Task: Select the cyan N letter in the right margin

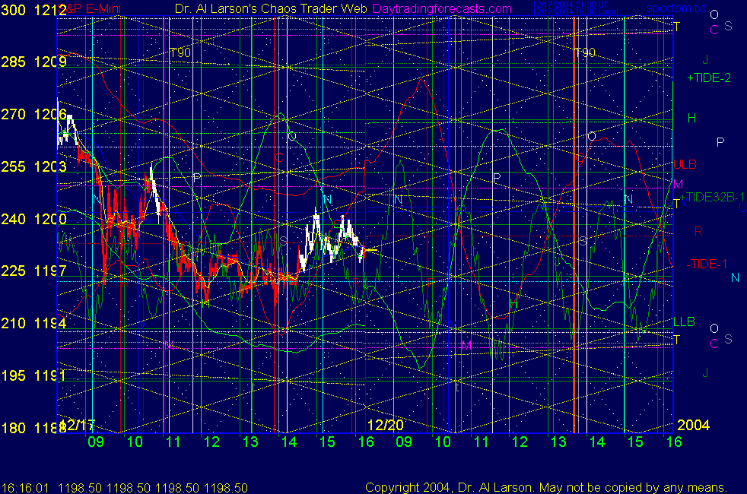Action: (735, 277)
